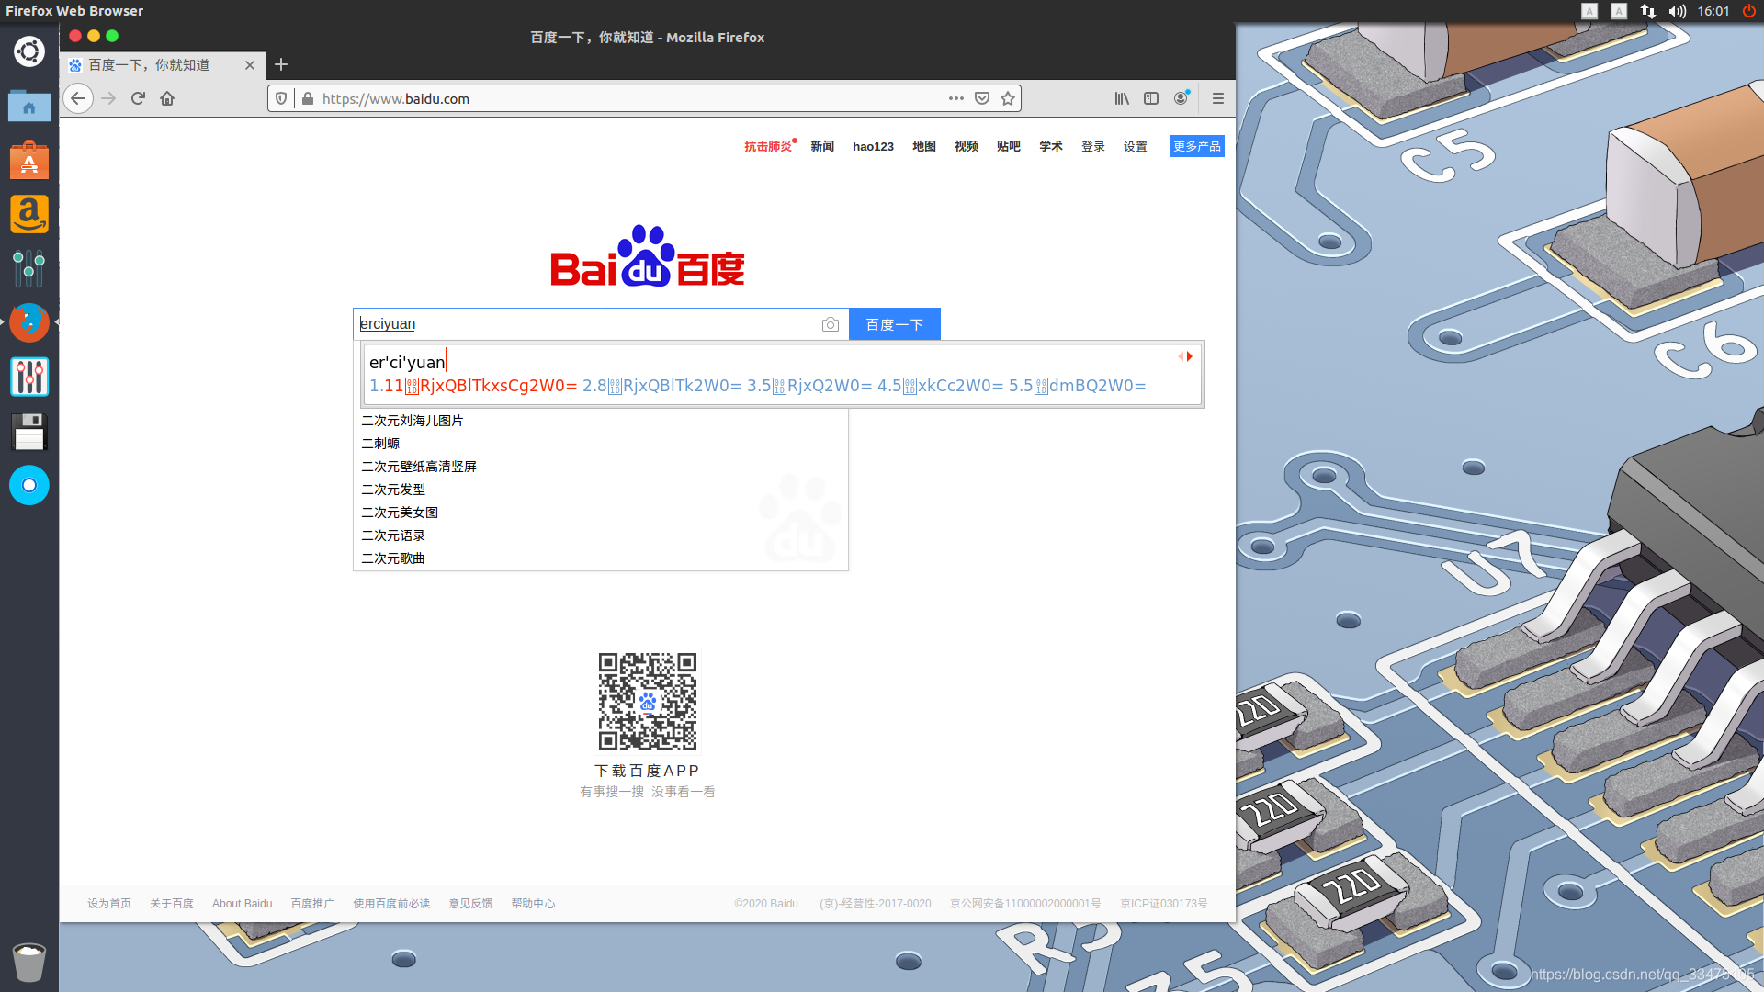This screenshot has width=1764, height=992.
Task: Launch Ubuntu Software from the dock
Action: point(29,160)
